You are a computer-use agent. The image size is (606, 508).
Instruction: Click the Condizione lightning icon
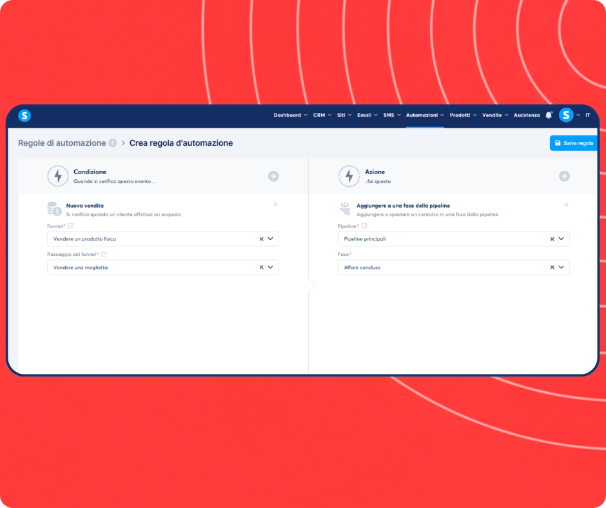pos(58,176)
